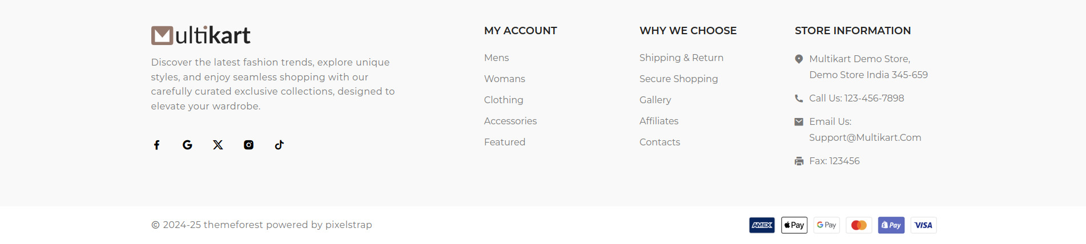
Task: Go to the Womans category link
Action: [504, 79]
